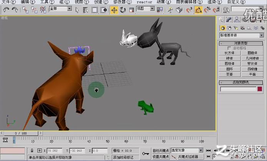Click the 0 / 100 time slider
Image resolution: width=267 pixels, height=161 pixels.
point(21,133)
